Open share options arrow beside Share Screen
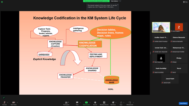This screenshot has height=106, width=189. tap(90, 102)
